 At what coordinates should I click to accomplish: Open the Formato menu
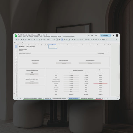pos(36,37)
